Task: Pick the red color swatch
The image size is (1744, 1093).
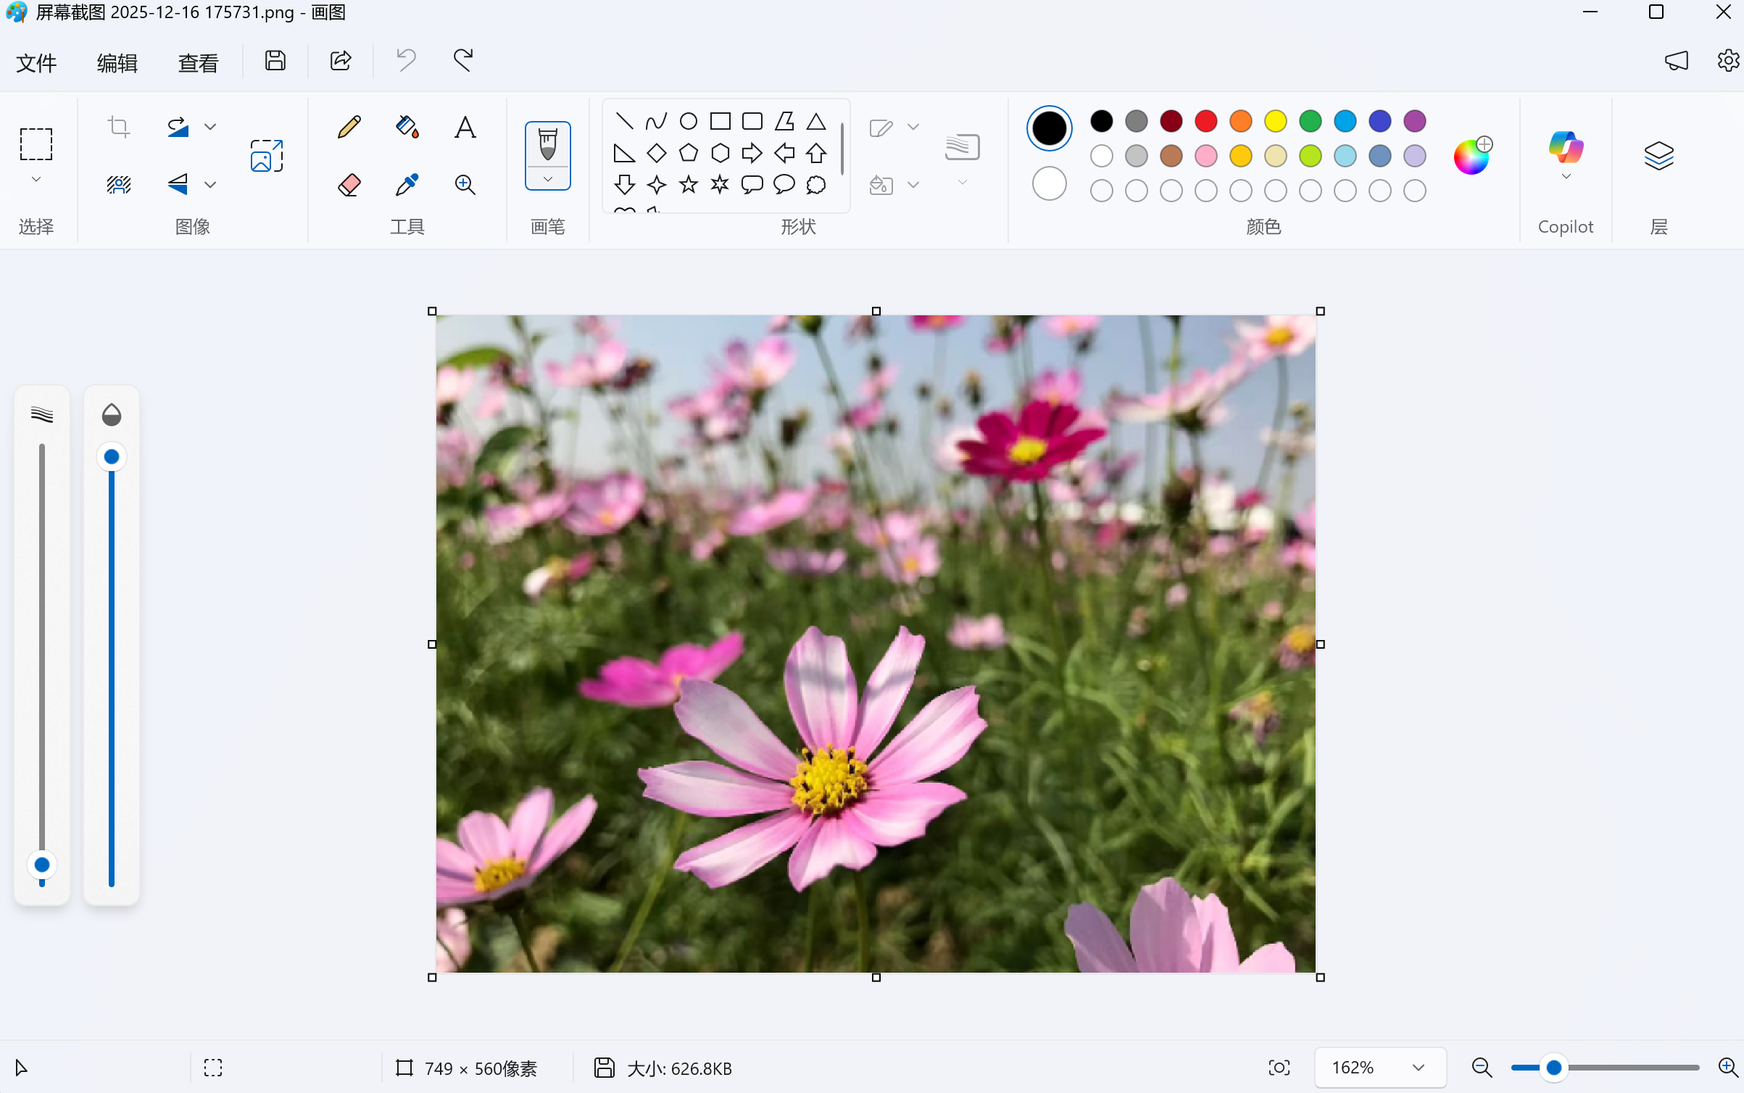Action: click(x=1205, y=121)
